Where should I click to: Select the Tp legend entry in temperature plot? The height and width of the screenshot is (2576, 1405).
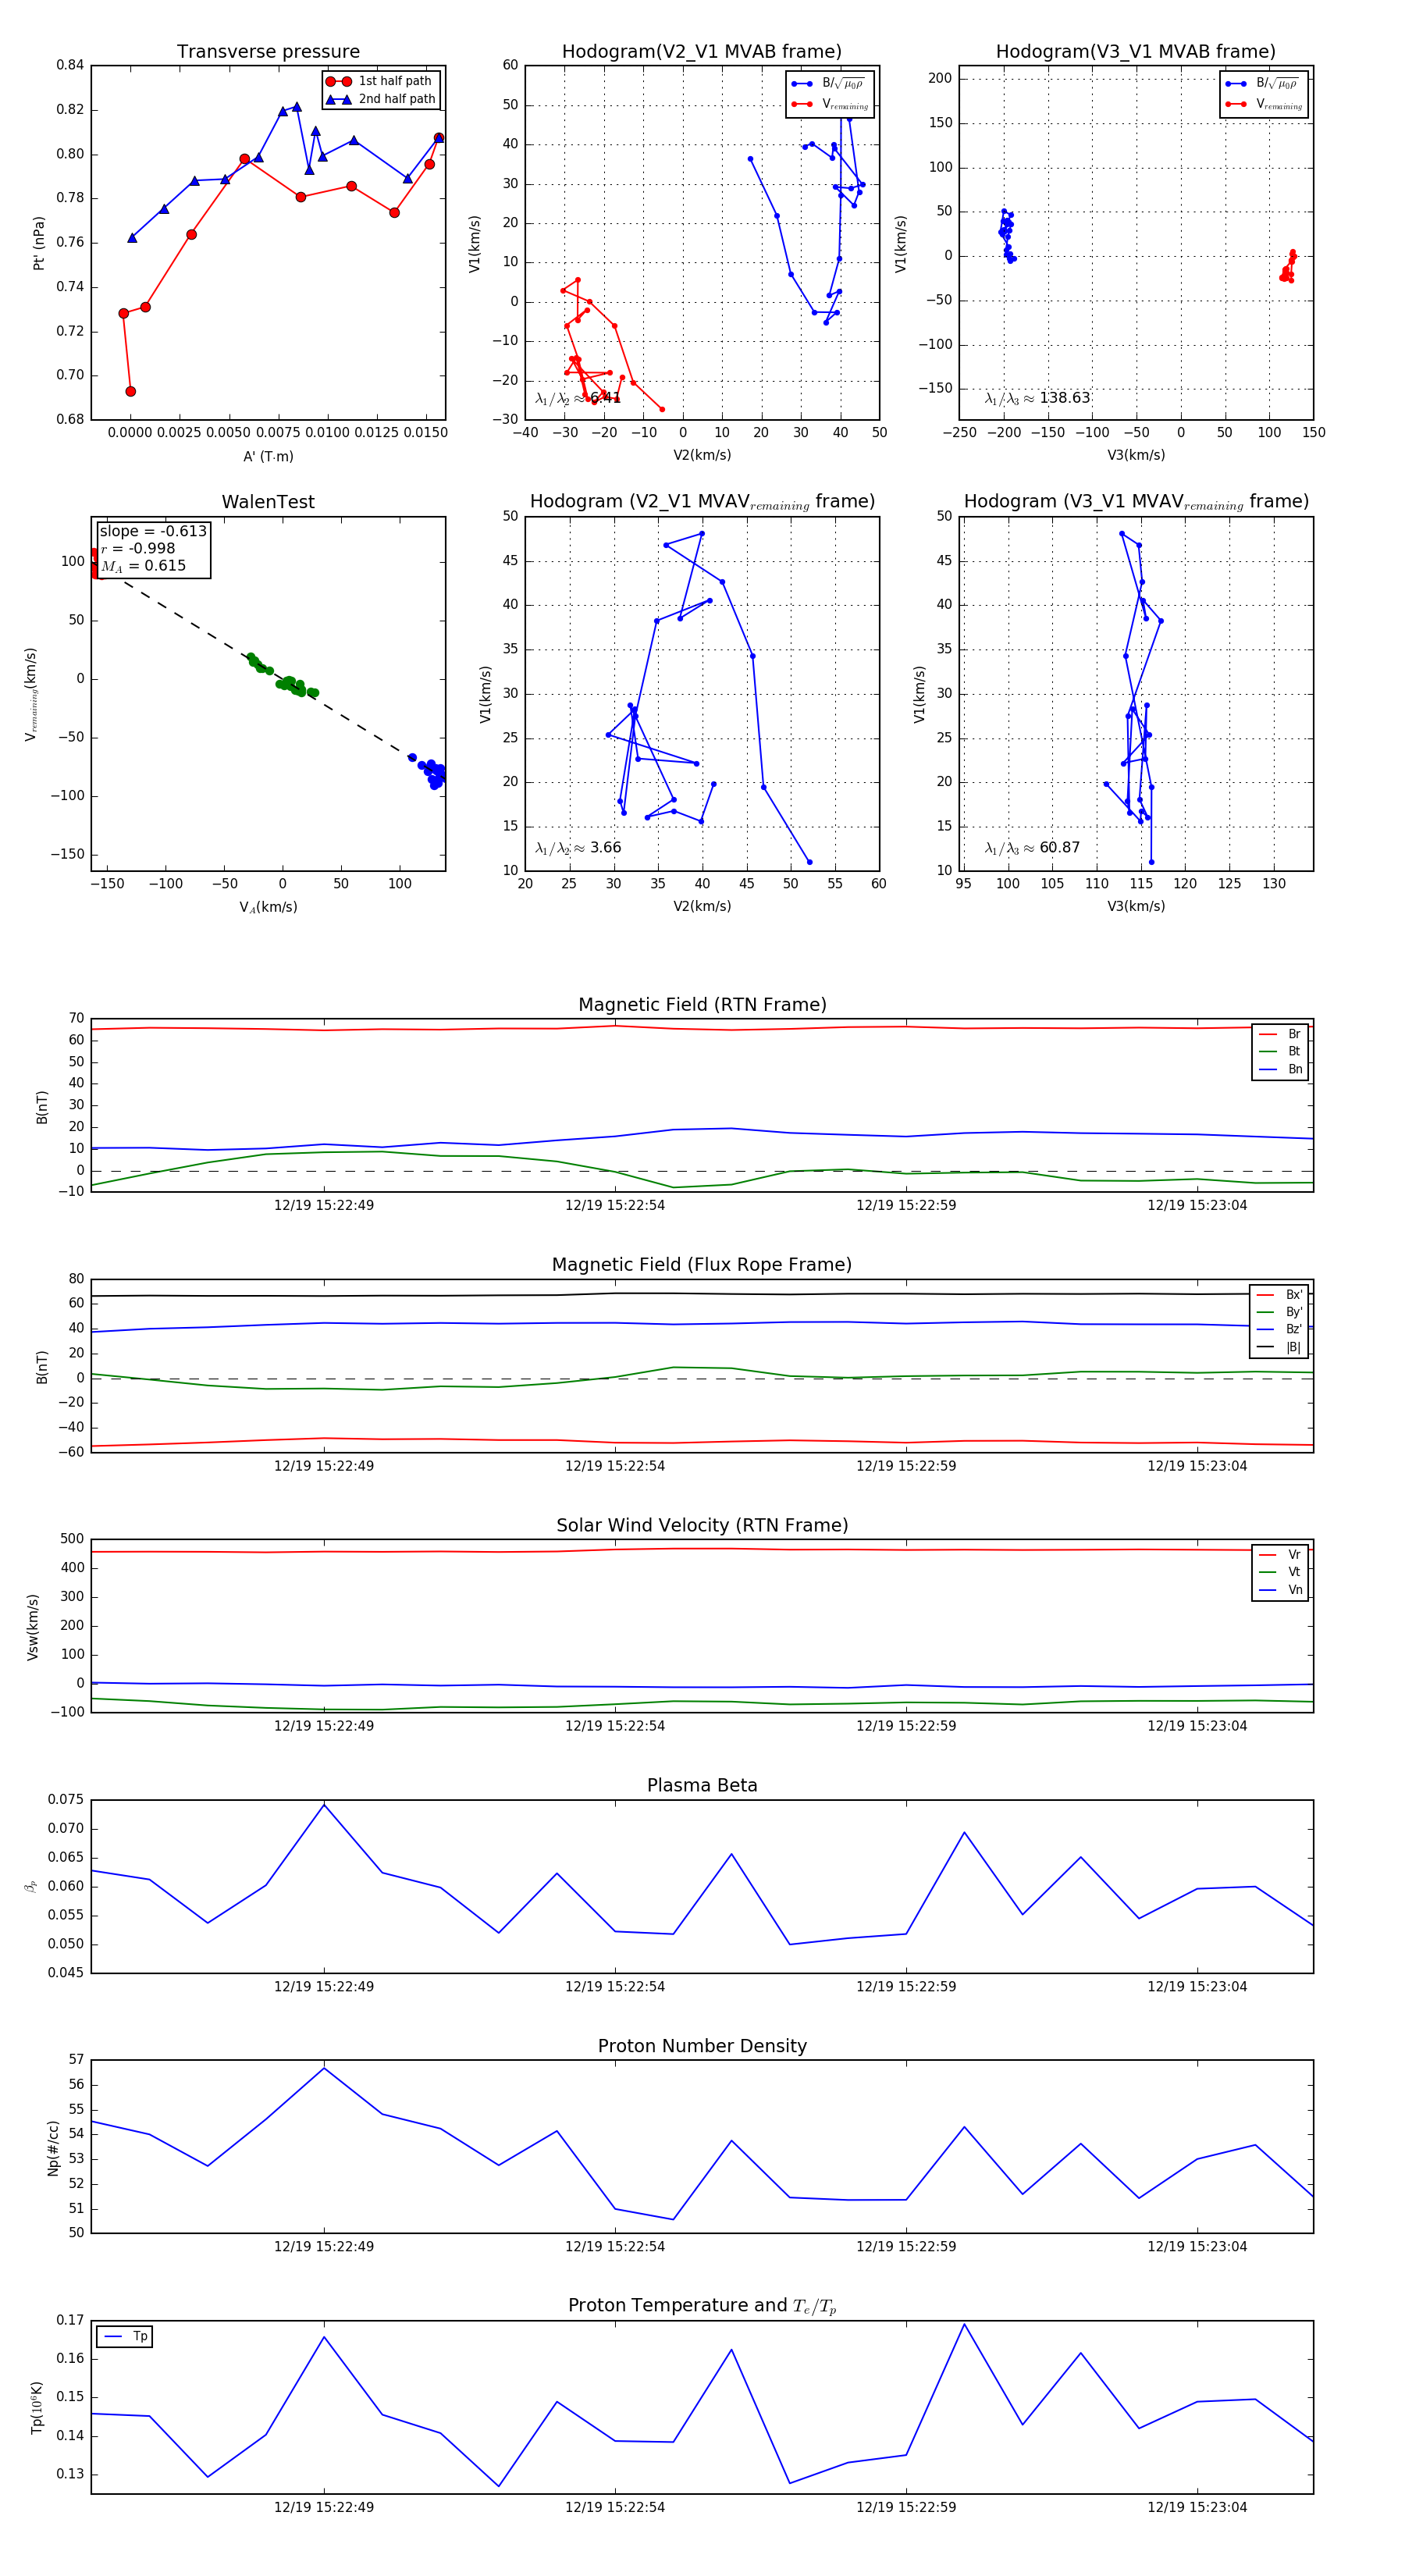[125, 2336]
